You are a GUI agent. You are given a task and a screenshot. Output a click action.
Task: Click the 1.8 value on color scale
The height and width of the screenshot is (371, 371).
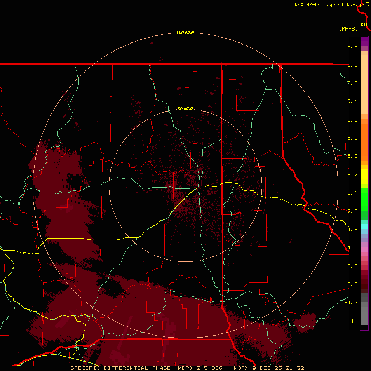tap(352, 230)
